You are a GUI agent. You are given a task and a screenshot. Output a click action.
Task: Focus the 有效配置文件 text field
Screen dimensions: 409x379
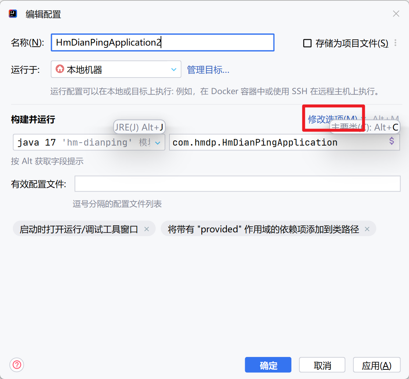[x=237, y=184]
